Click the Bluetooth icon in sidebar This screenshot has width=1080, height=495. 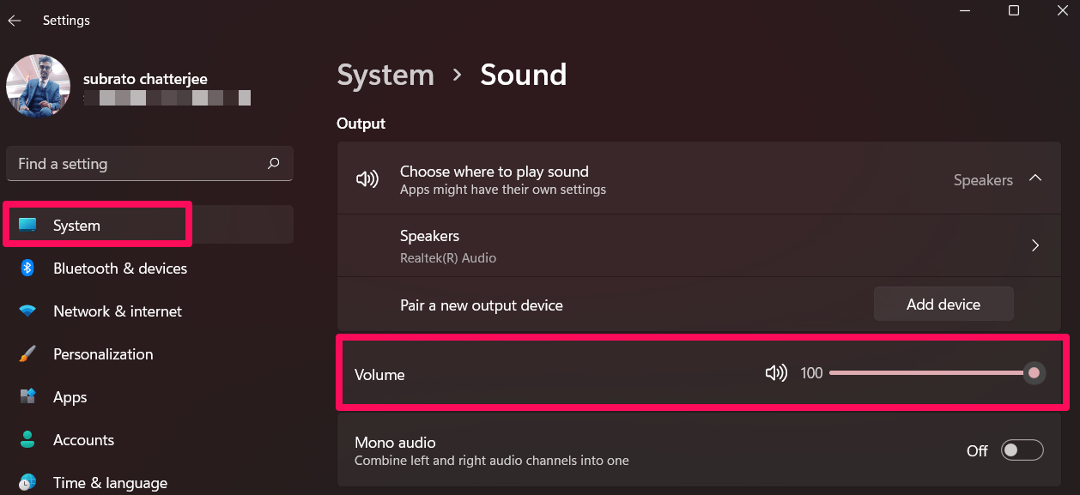27,269
